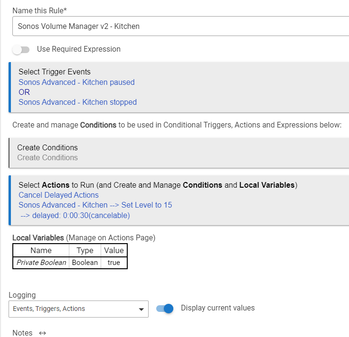Click the Value column header
349x337 pixels.
114,250
